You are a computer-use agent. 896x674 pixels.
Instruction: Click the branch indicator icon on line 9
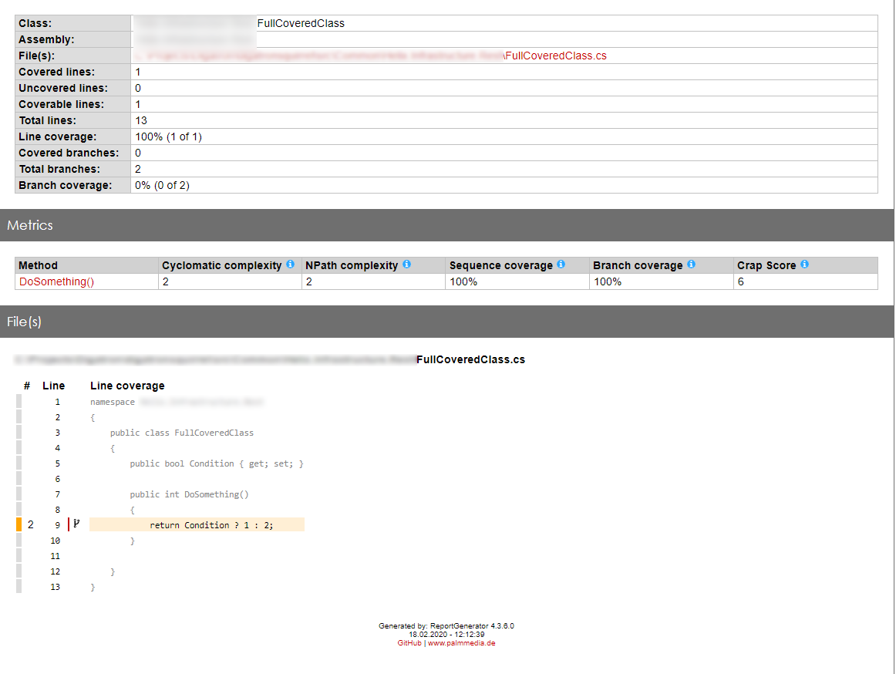pyautogui.click(x=75, y=524)
